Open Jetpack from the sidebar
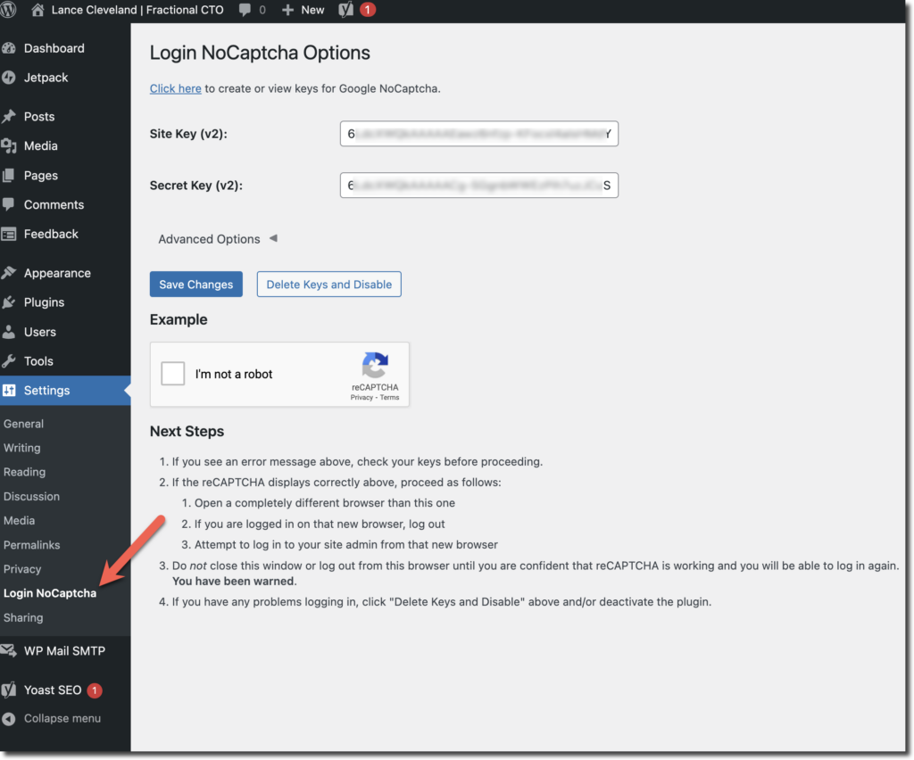914x760 pixels. click(x=46, y=78)
